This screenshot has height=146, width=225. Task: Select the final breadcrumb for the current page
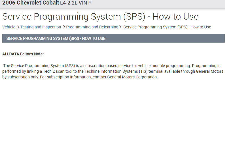(167, 27)
